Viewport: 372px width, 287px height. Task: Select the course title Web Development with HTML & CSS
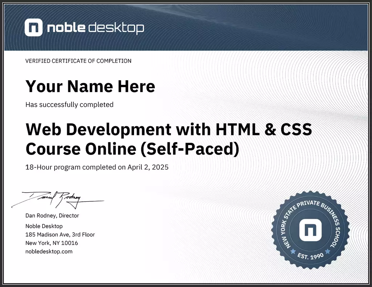[x=169, y=129]
